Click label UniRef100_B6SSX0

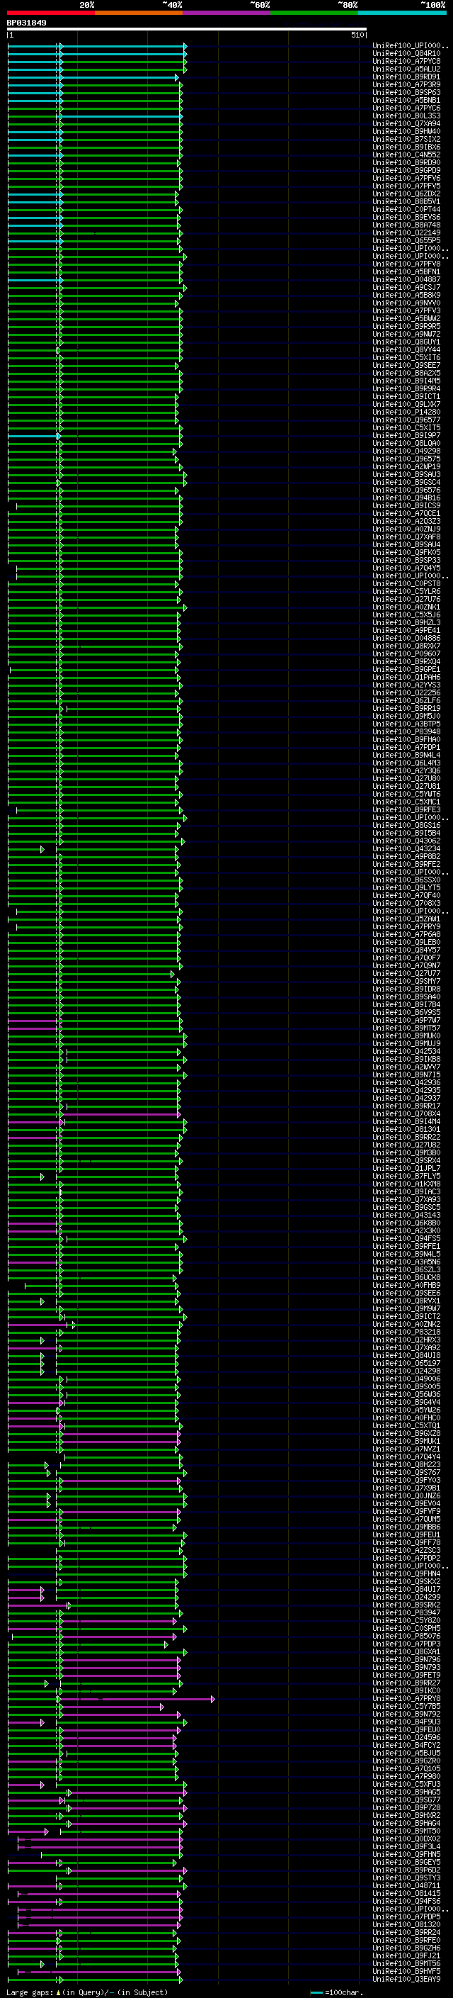coord(406,880)
